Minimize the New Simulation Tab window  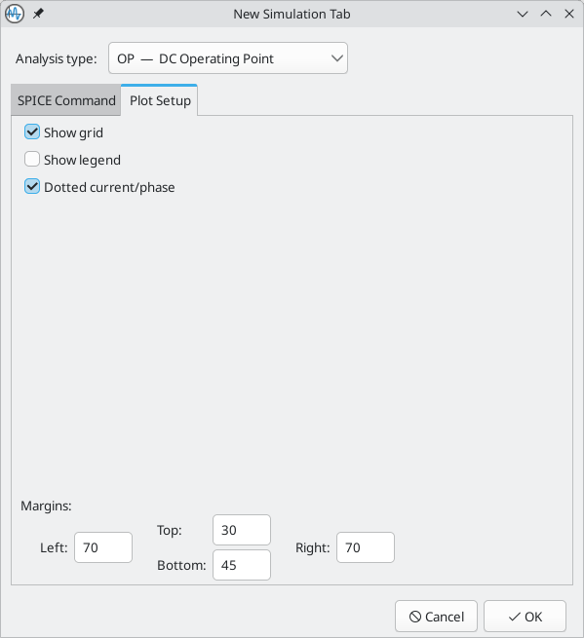click(x=523, y=14)
